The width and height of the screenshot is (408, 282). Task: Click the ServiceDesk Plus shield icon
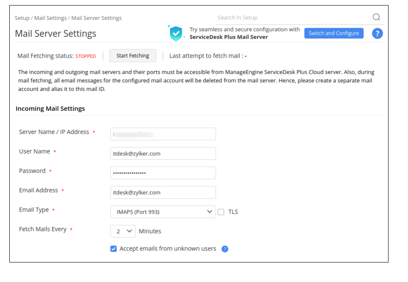176,34
